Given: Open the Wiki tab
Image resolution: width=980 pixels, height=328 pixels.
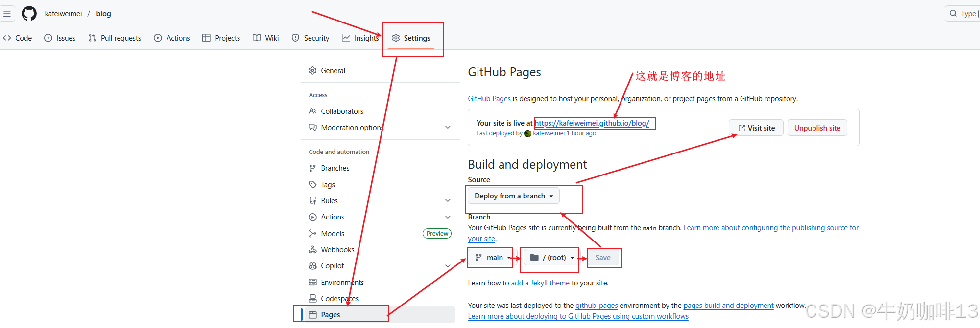Looking at the screenshot, I should pyautogui.click(x=266, y=38).
